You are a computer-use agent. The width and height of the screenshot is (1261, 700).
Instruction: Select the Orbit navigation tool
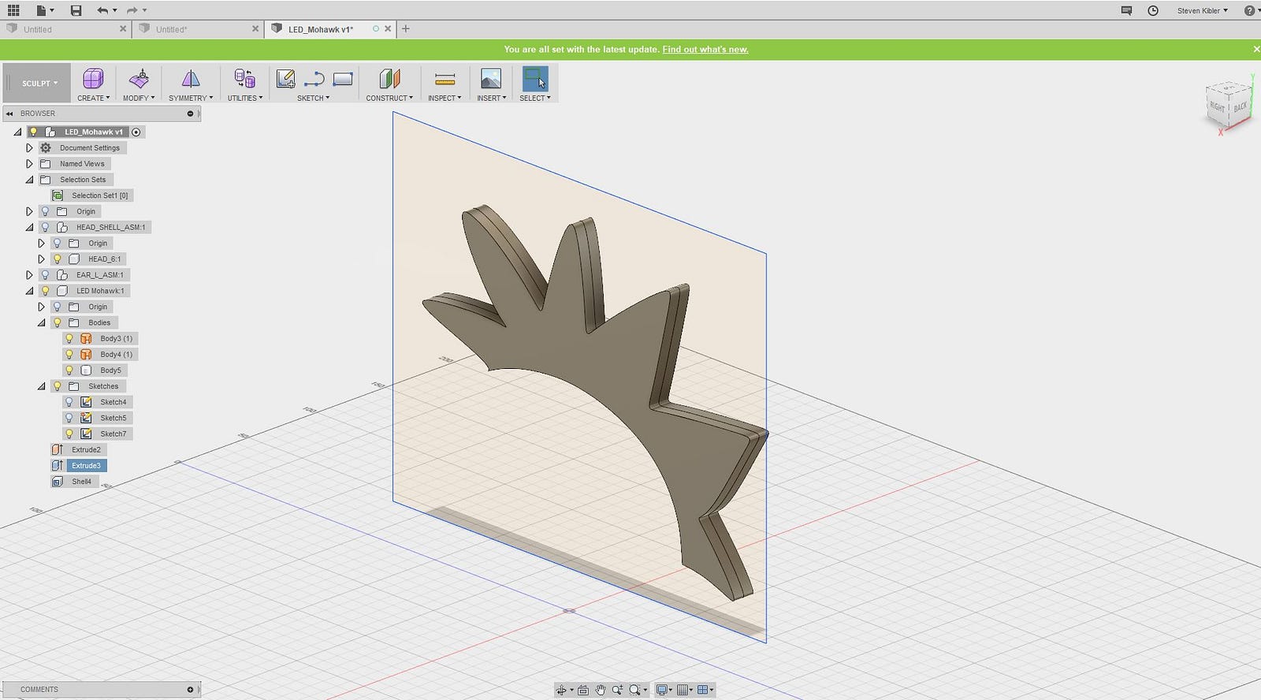(561, 690)
